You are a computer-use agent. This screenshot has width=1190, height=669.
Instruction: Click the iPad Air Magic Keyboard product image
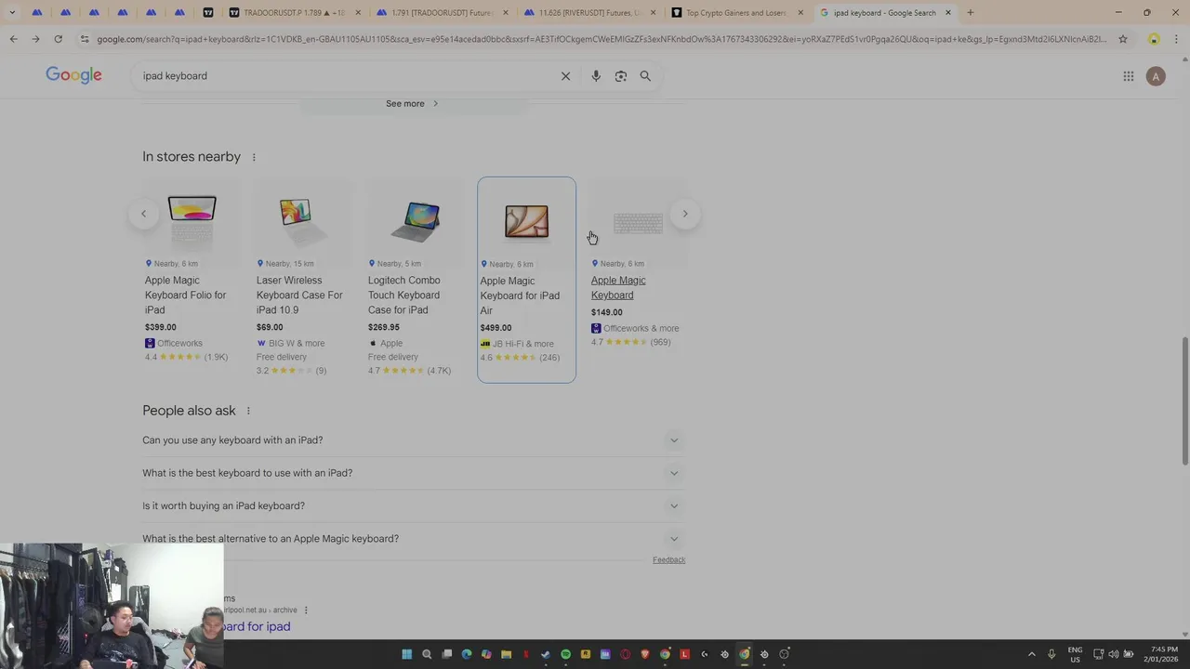[526, 221]
